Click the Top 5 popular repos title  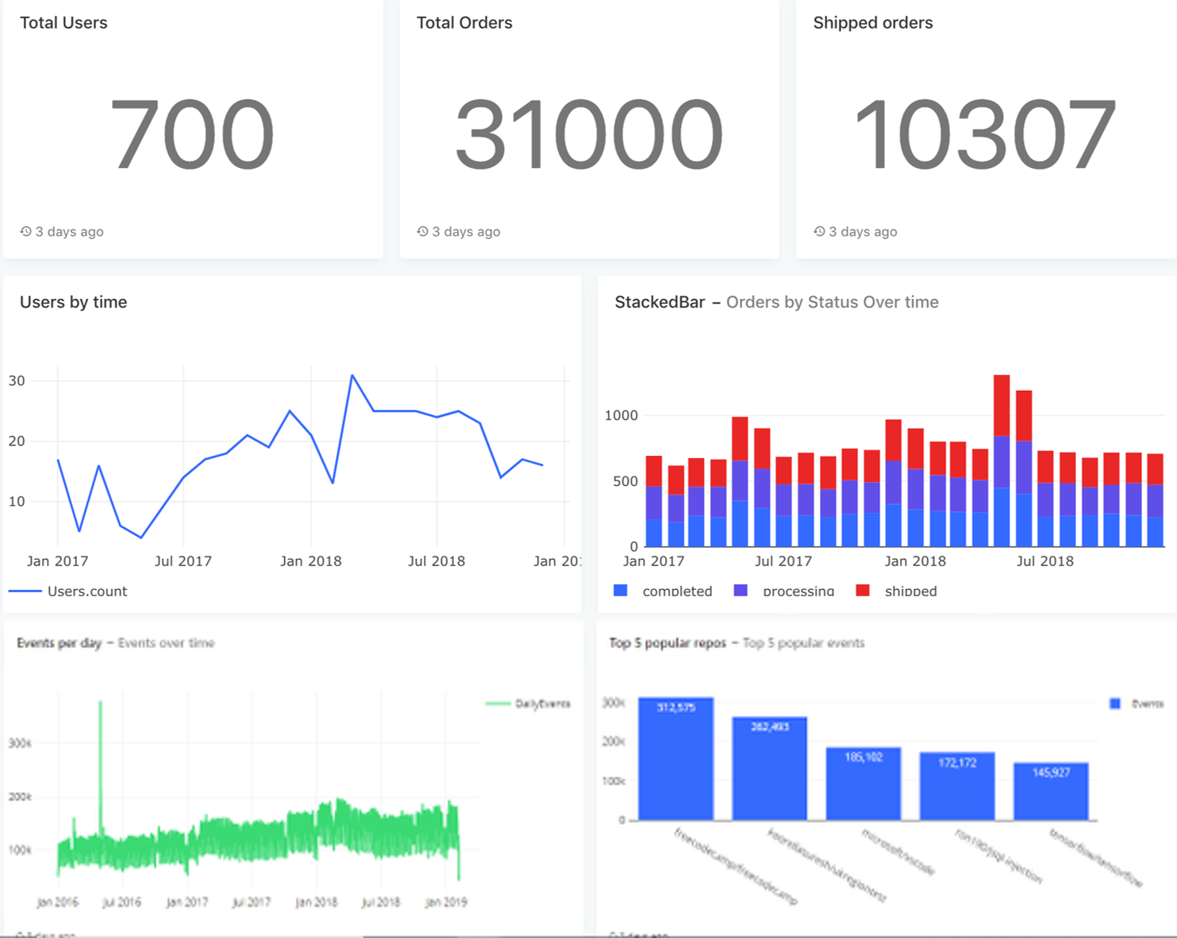667,643
